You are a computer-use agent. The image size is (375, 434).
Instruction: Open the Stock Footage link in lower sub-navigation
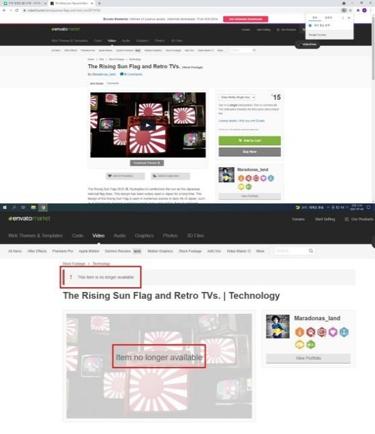(x=190, y=251)
